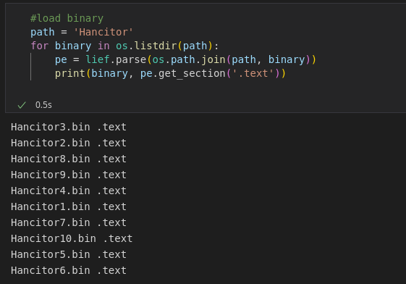Click output line Hancitor4.bin .text

click(x=69, y=191)
